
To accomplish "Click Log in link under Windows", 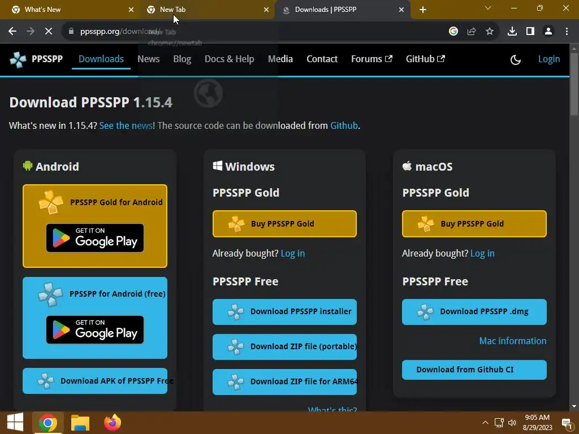I will [293, 254].
